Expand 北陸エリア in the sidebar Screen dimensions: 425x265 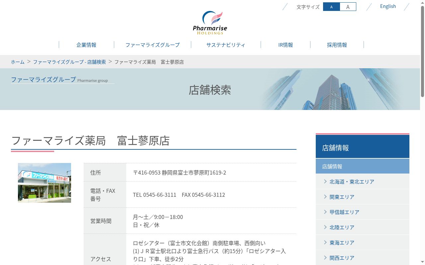[363, 227]
